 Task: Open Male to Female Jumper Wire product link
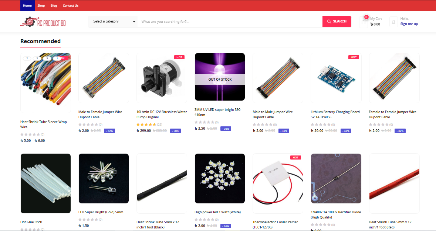(100, 114)
